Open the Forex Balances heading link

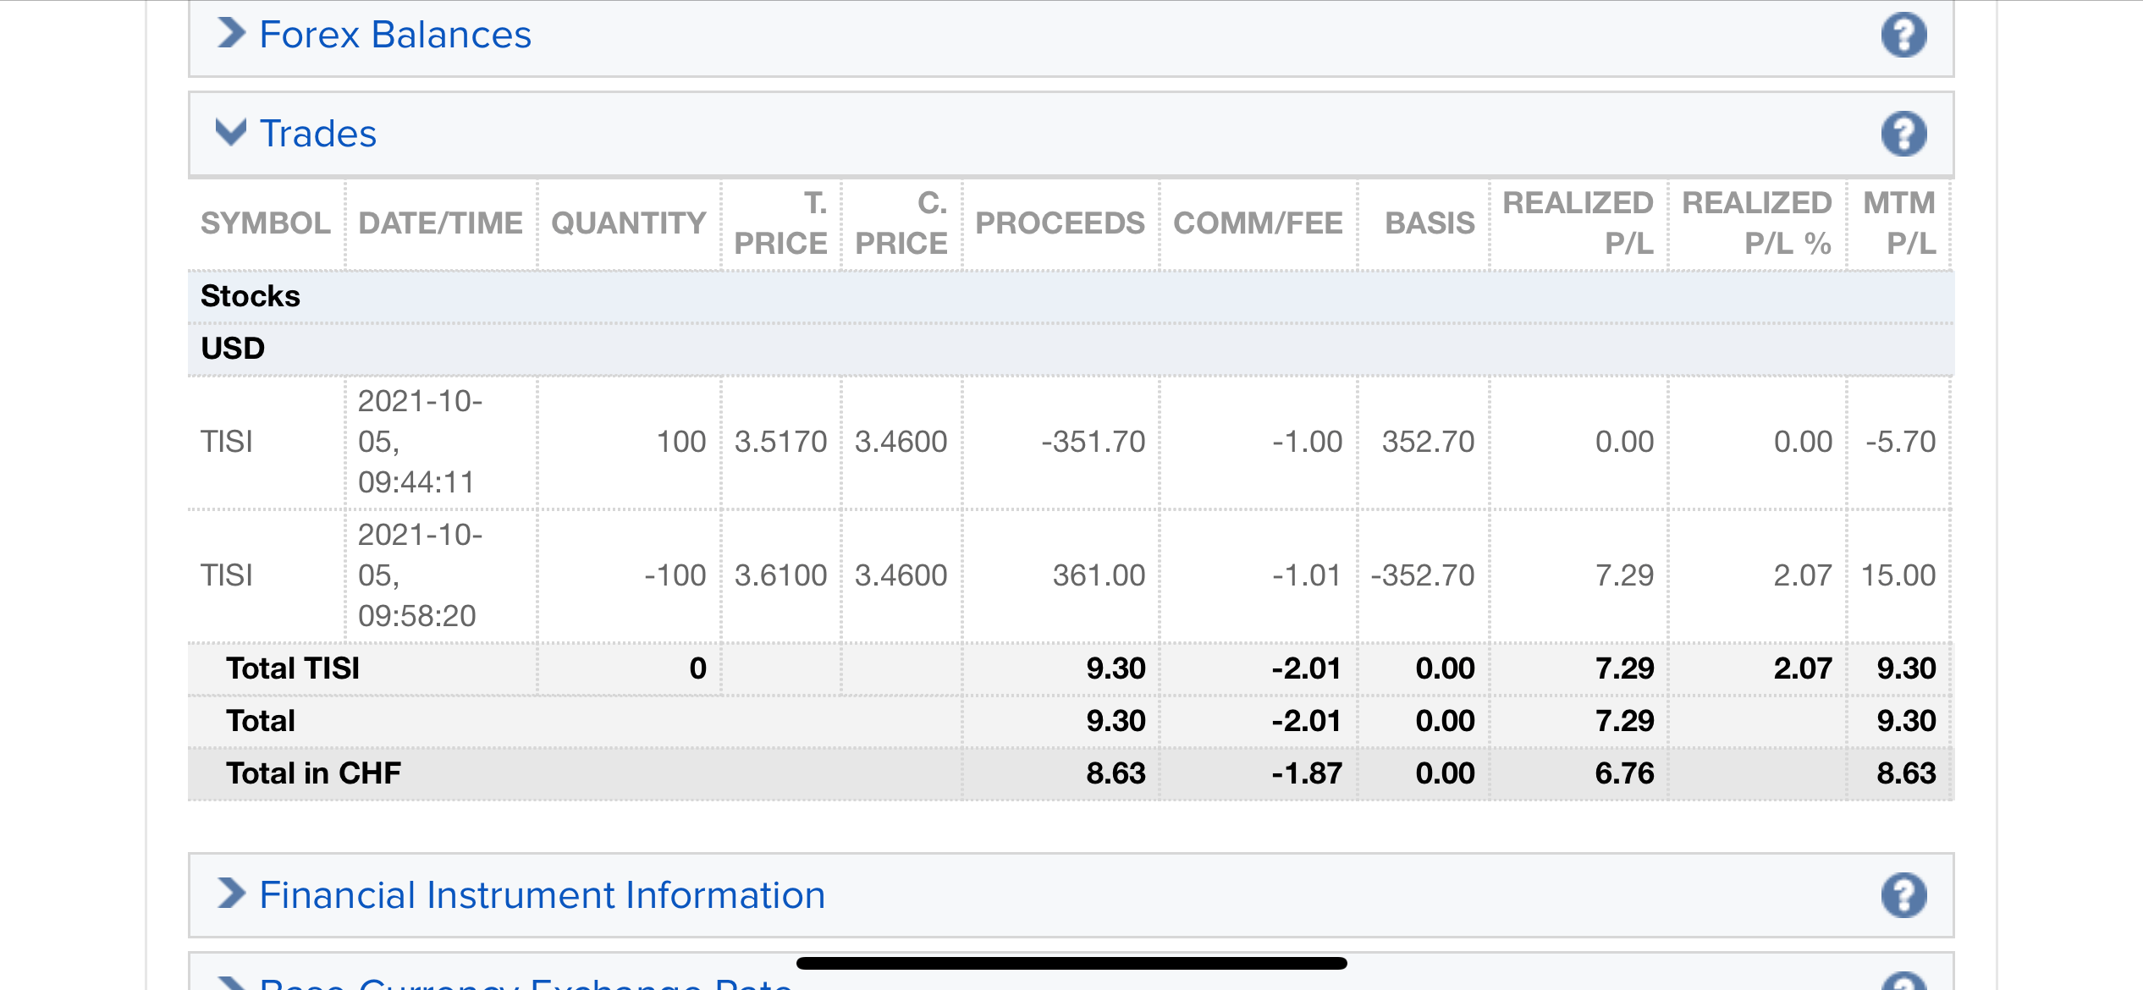(x=394, y=36)
